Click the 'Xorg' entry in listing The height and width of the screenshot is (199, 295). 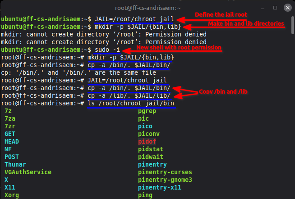click(12, 195)
